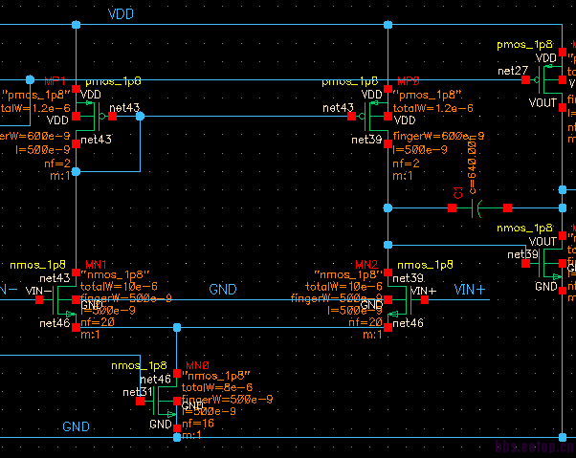Select MN1's nf=20 parameter
Image resolution: width=576 pixels, height=458 pixels.
point(98,322)
